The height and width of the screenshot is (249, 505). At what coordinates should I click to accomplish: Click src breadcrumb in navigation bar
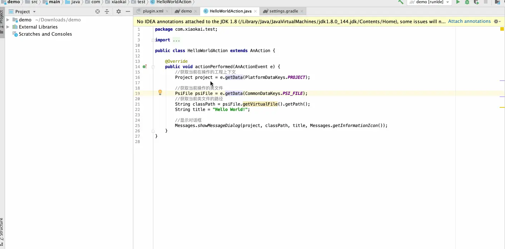pos(31,2)
